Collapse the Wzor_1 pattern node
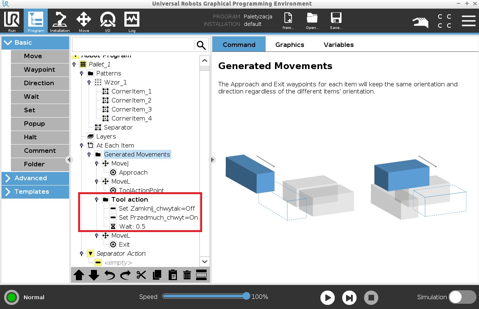The height and width of the screenshot is (309, 479). pyautogui.click(x=89, y=82)
